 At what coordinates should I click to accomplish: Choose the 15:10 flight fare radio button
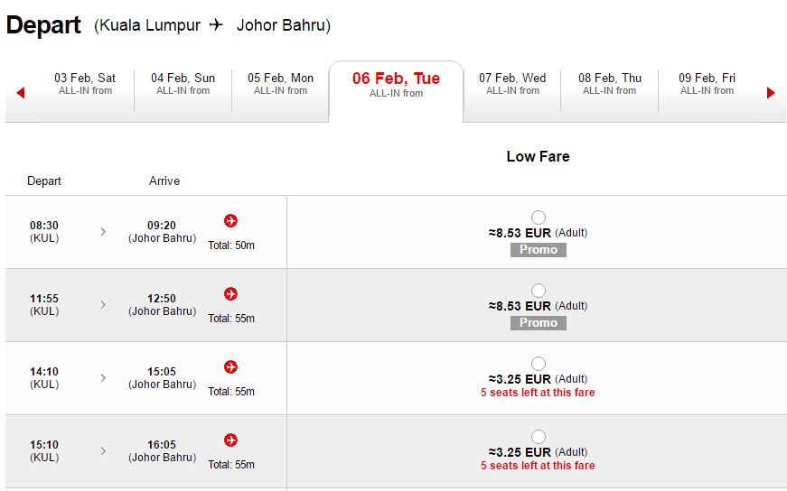(x=539, y=438)
